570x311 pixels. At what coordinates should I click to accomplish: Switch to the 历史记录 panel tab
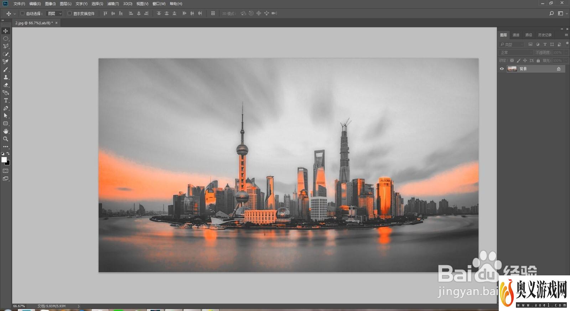pos(545,35)
